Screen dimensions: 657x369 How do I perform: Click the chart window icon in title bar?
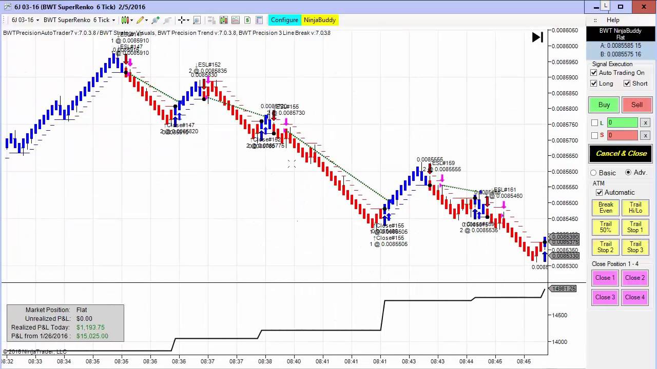[x=7, y=7]
